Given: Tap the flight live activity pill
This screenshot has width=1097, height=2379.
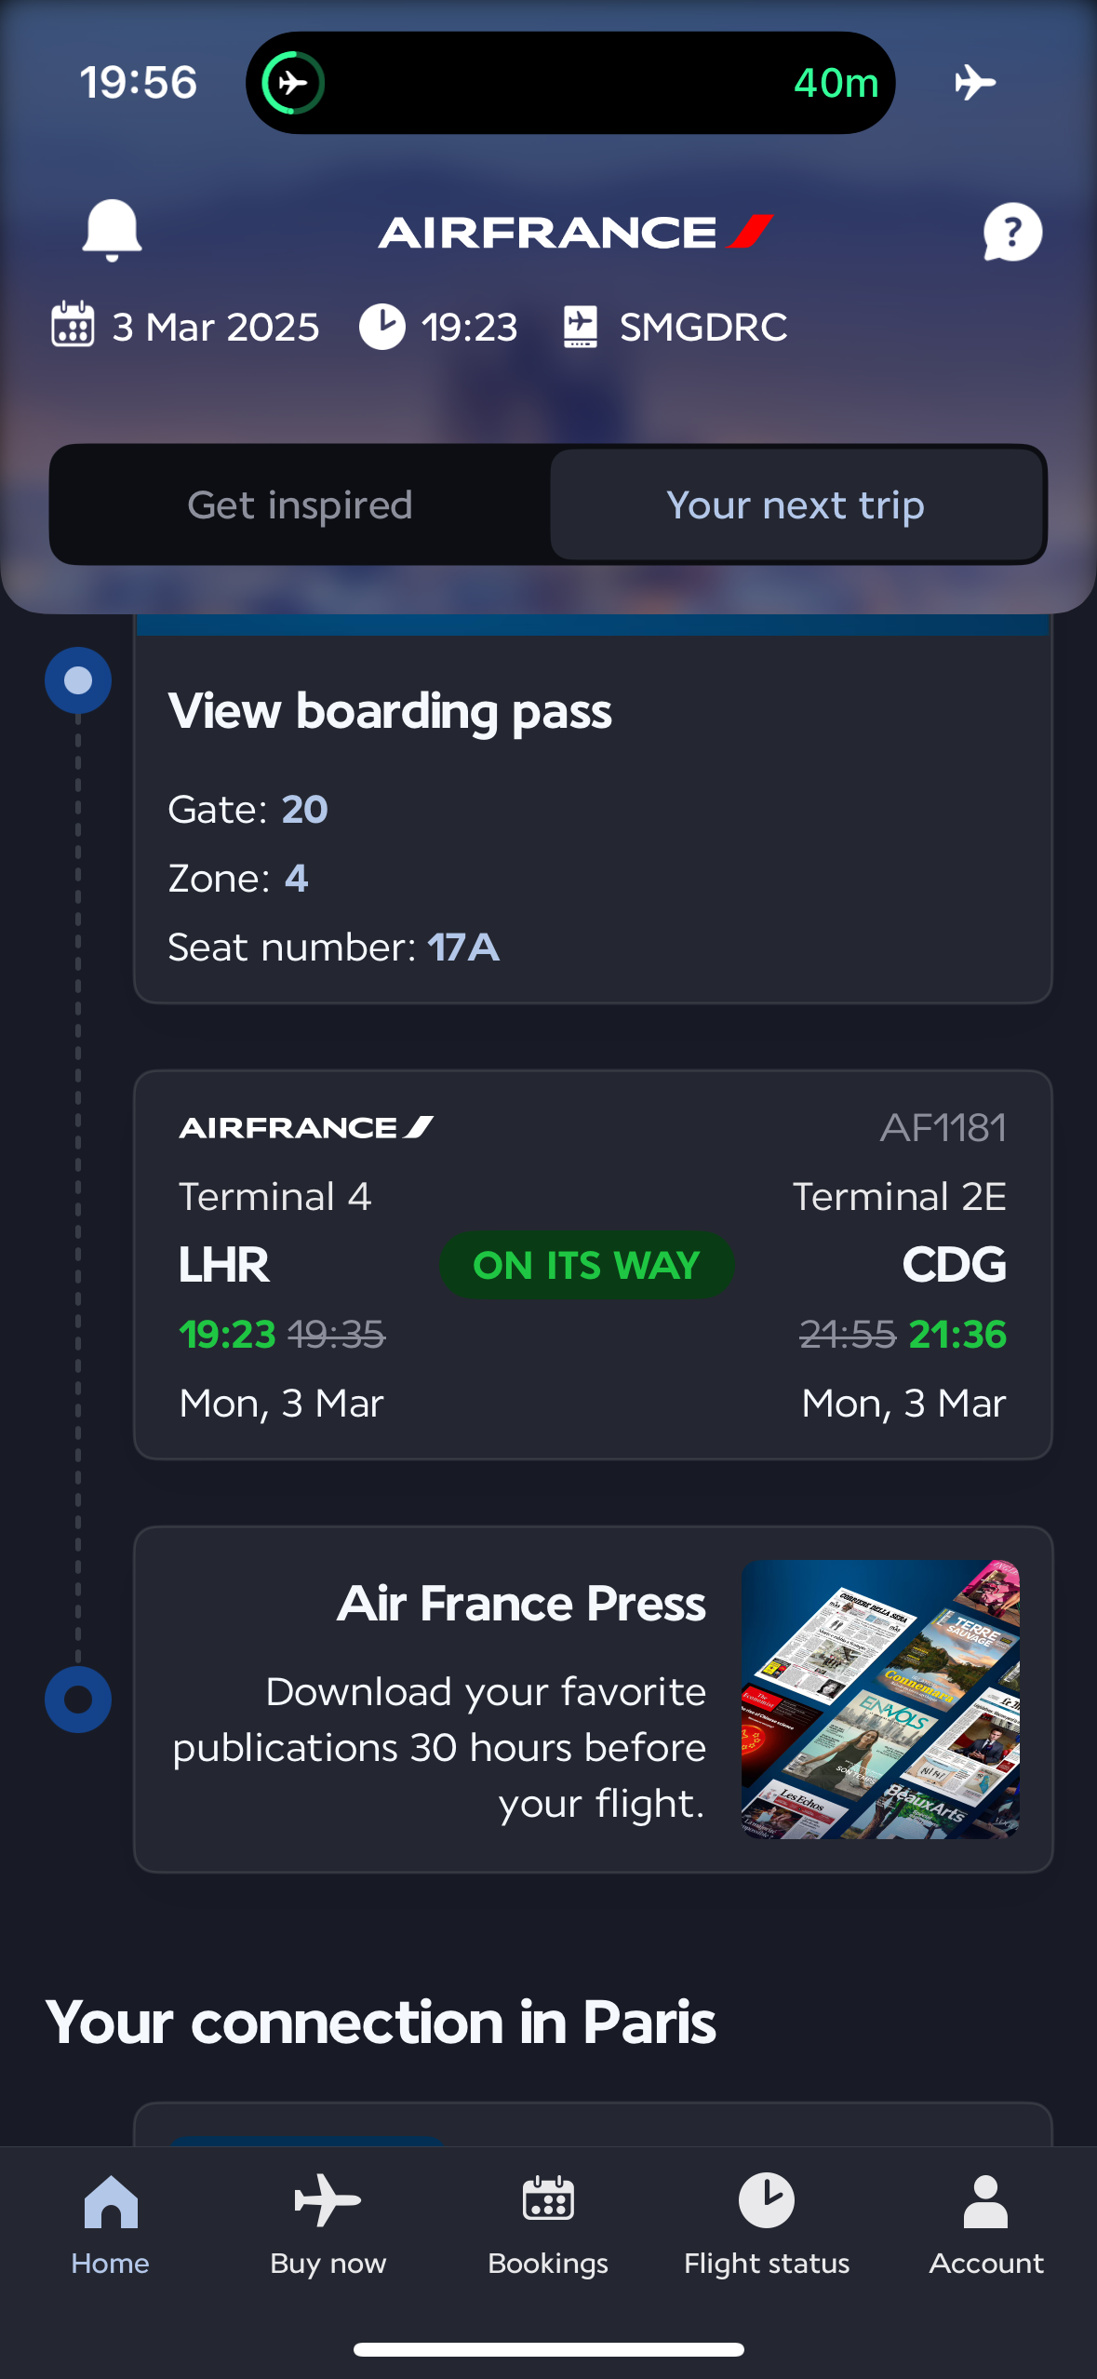Looking at the screenshot, I should click(570, 83).
